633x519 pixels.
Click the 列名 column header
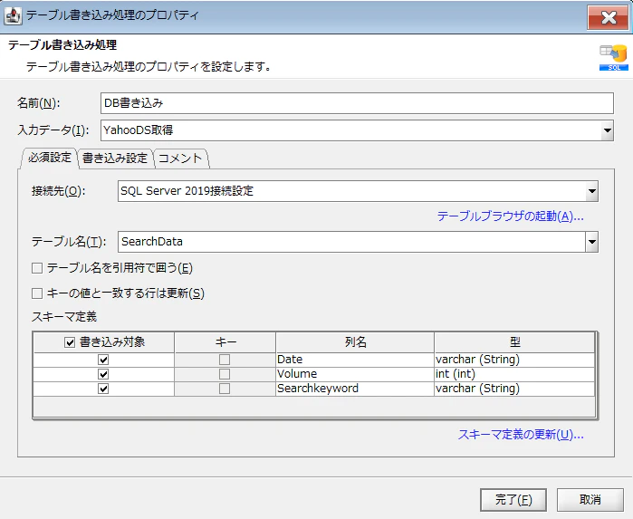tap(355, 342)
